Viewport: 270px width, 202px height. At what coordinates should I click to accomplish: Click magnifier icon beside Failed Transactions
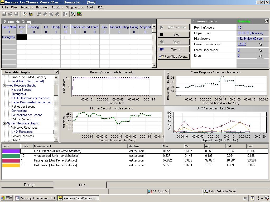(x=261, y=50)
